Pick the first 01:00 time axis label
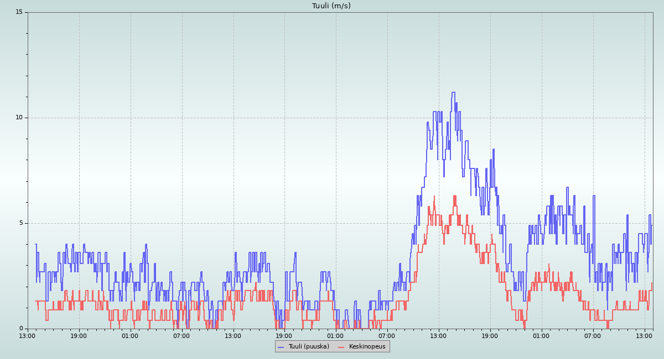The width and height of the screenshot is (664, 359). [x=130, y=336]
